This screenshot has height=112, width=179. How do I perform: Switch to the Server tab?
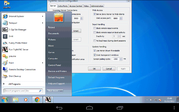click(53, 6)
